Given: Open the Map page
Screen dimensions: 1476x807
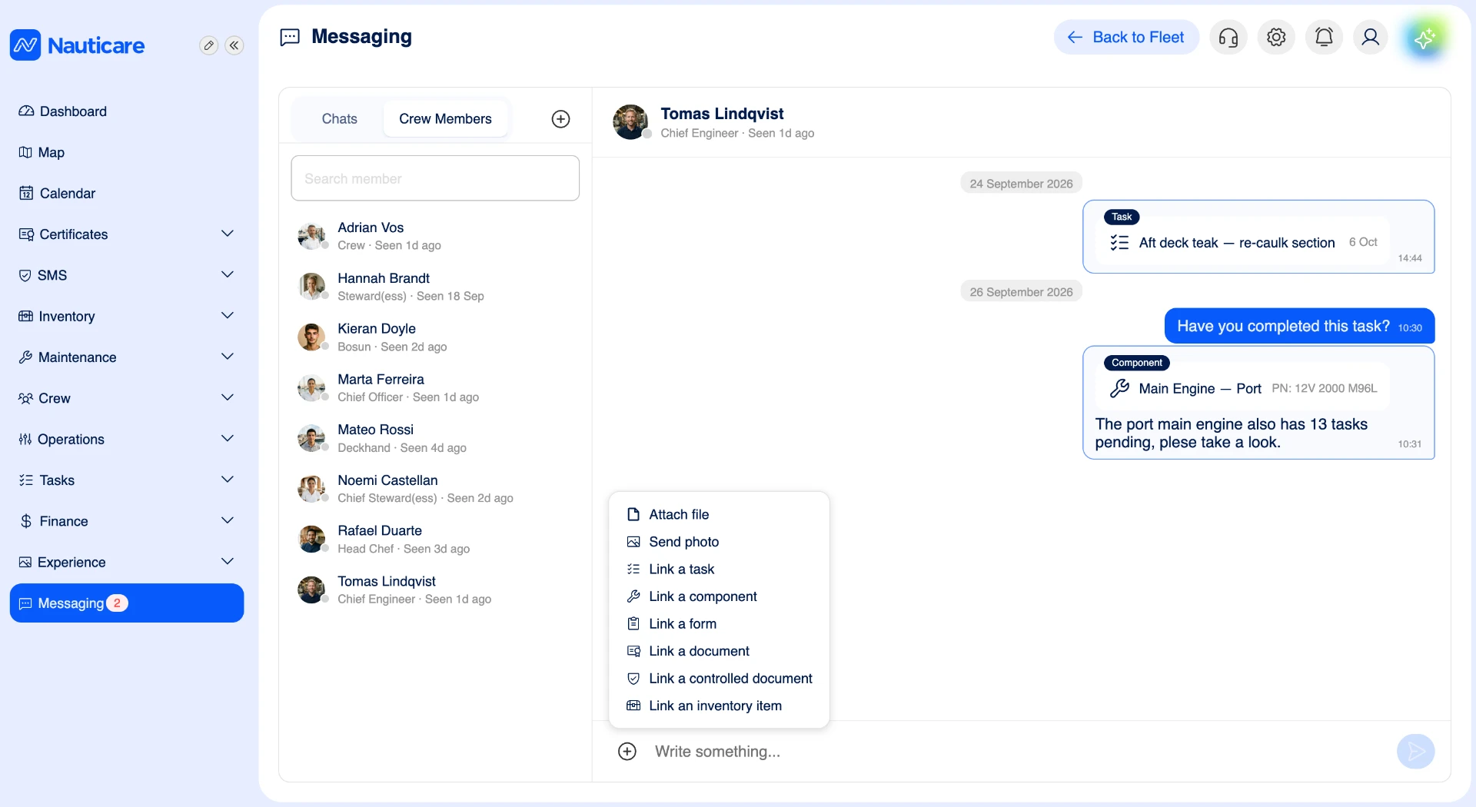Looking at the screenshot, I should [127, 152].
